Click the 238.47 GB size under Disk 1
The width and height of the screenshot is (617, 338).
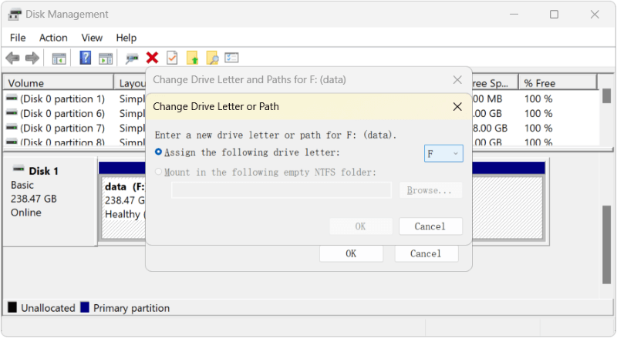(33, 199)
